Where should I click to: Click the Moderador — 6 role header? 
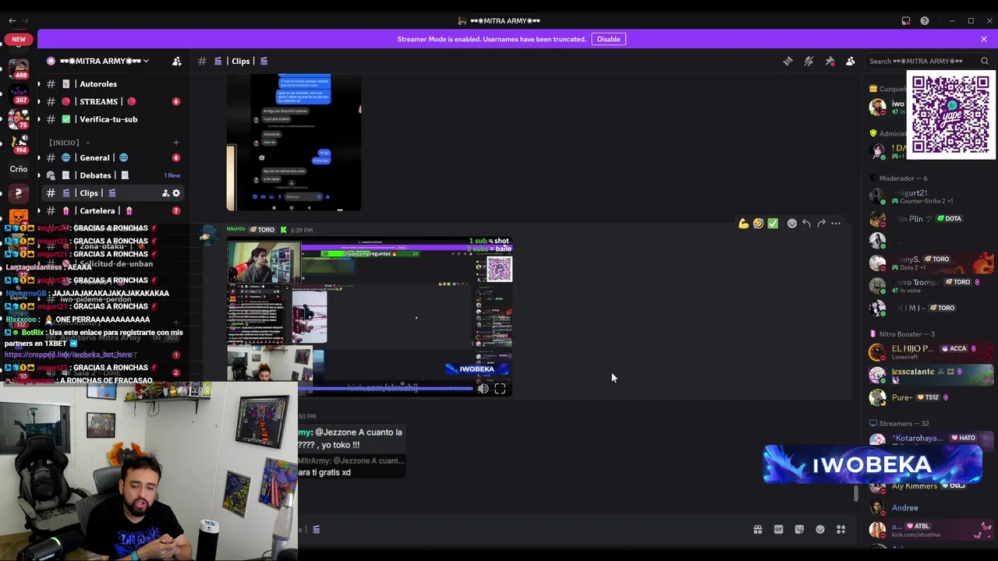[x=903, y=178]
